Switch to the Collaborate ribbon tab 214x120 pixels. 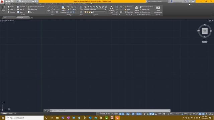(54, 4)
